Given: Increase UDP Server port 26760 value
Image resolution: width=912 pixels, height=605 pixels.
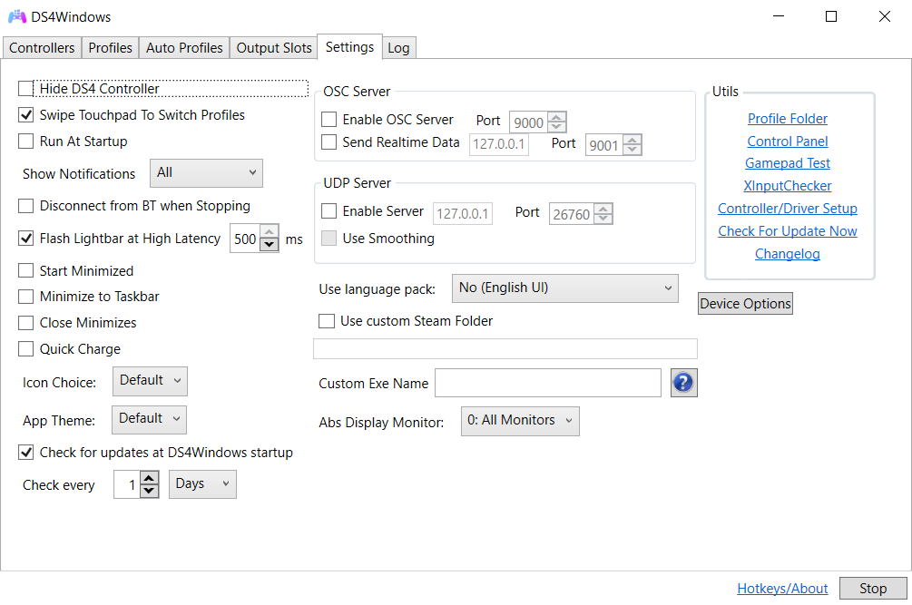Looking at the screenshot, I should pyautogui.click(x=603, y=210).
